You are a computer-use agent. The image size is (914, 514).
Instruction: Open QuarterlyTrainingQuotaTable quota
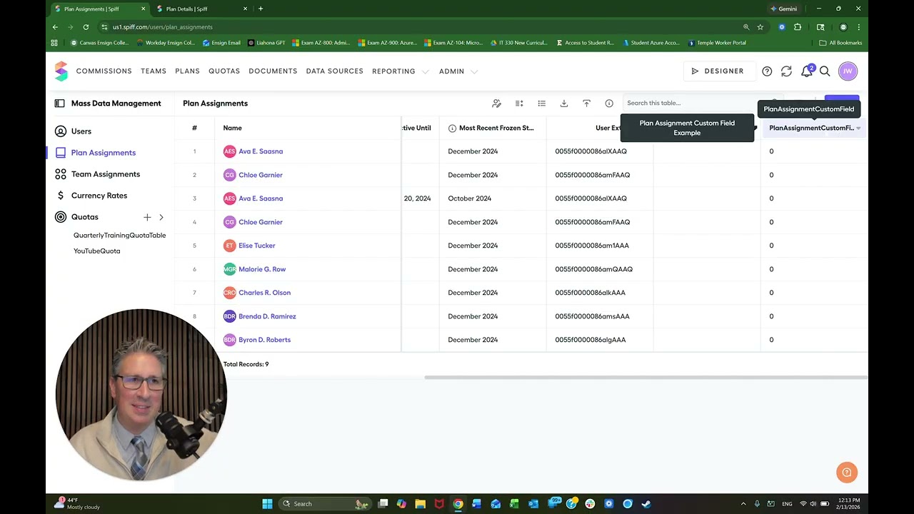[x=119, y=236]
